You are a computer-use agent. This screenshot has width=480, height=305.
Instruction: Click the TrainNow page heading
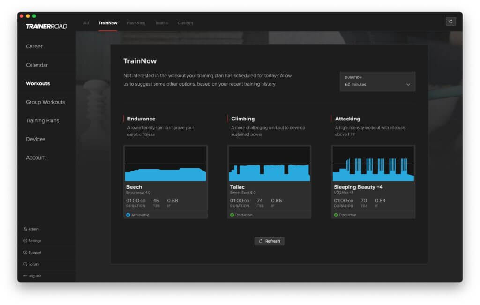pyautogui.click(x=140, y=61)
